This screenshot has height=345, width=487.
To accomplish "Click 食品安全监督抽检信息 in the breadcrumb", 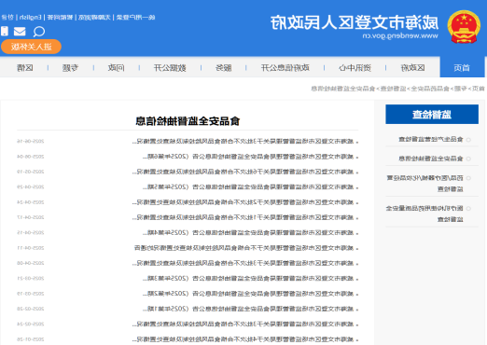I will (343, 89).
